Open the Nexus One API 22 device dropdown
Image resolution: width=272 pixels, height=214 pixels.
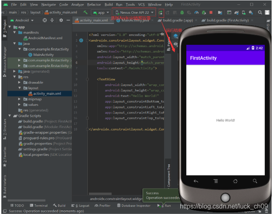click(x=135, y=13)
